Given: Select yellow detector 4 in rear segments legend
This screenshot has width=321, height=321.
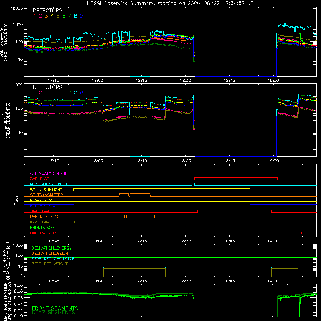Looking at the screenshot, I should point(52,93).
